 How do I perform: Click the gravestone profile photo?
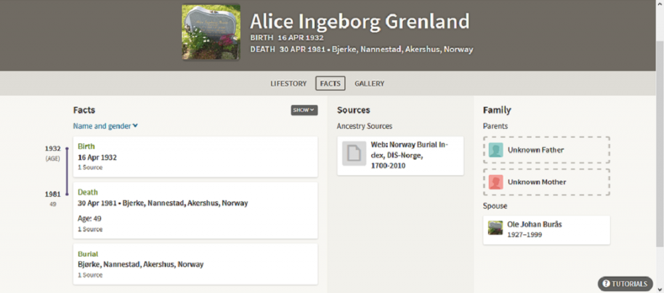point(211,33)
